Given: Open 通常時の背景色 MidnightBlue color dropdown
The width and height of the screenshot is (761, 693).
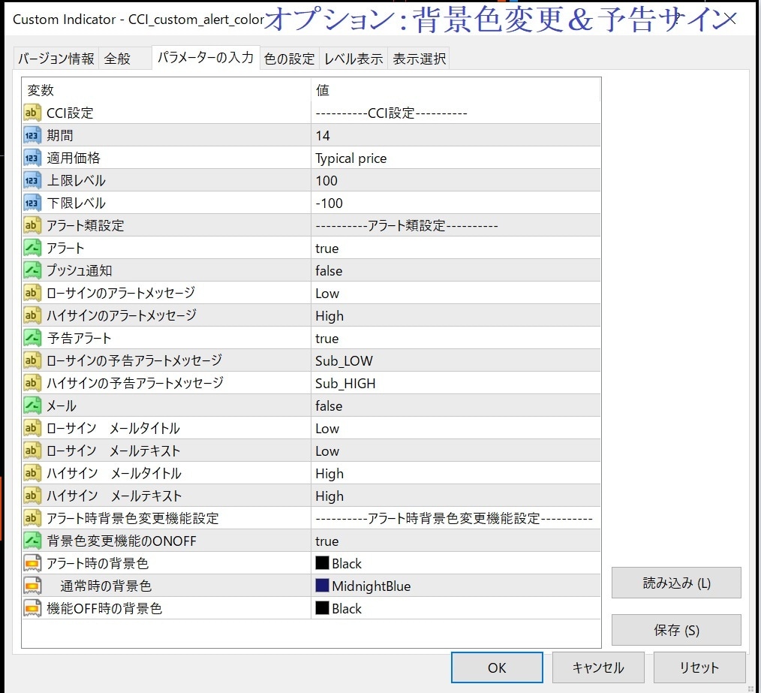Looking at the screenshot, I should [456, 586].
